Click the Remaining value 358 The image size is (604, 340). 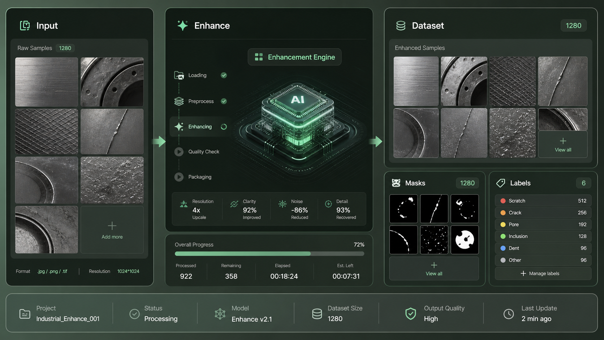[231, 276]
